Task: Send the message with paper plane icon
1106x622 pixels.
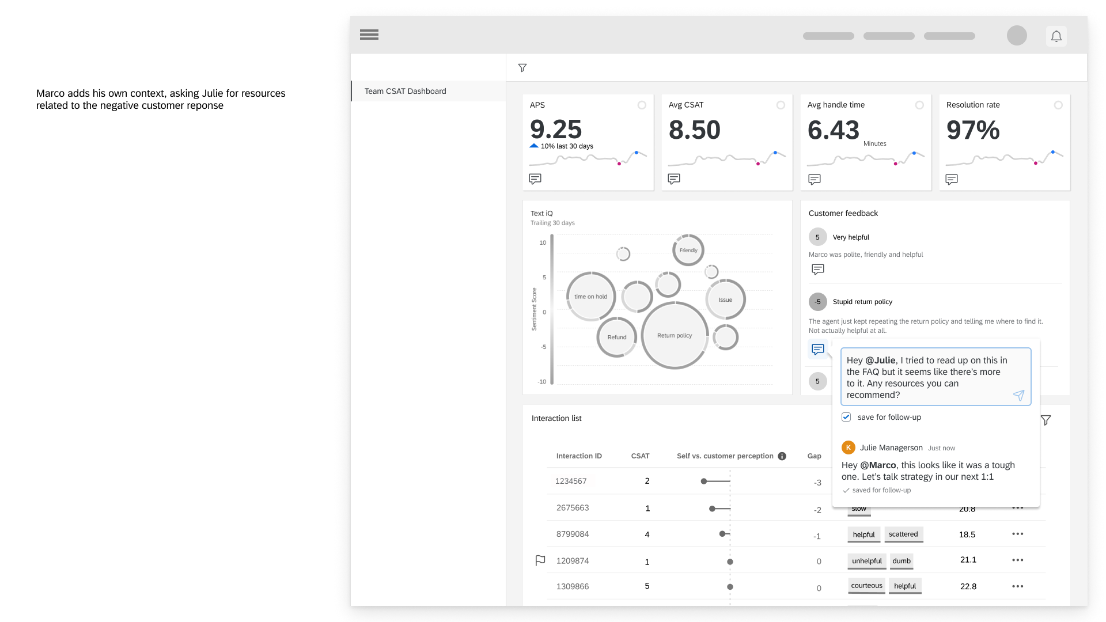Action: pos(1018,395)
